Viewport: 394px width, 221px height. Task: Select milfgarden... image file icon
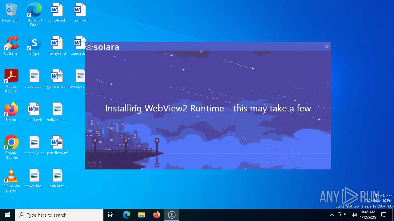[57, 112]
